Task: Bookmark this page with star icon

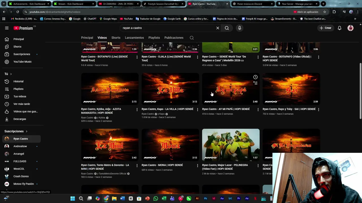Action: (325, 12)
